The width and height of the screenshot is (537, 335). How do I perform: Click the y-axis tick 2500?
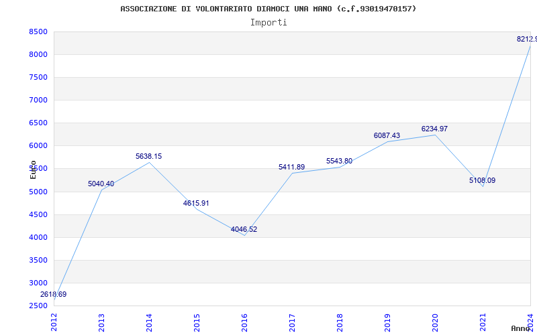point(38,306)
